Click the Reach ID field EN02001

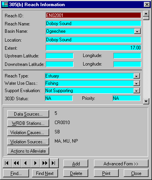click(x=93, y=15)
